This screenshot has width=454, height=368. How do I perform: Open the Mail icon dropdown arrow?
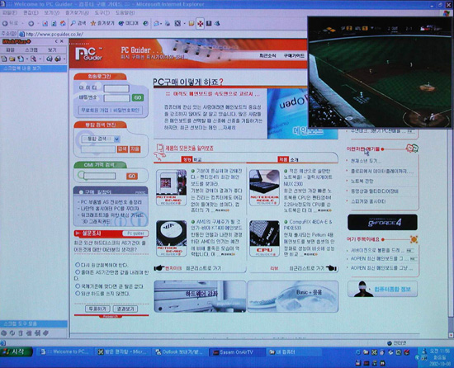161,24
